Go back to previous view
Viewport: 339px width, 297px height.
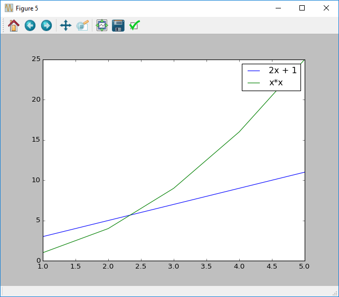point(30,25)
